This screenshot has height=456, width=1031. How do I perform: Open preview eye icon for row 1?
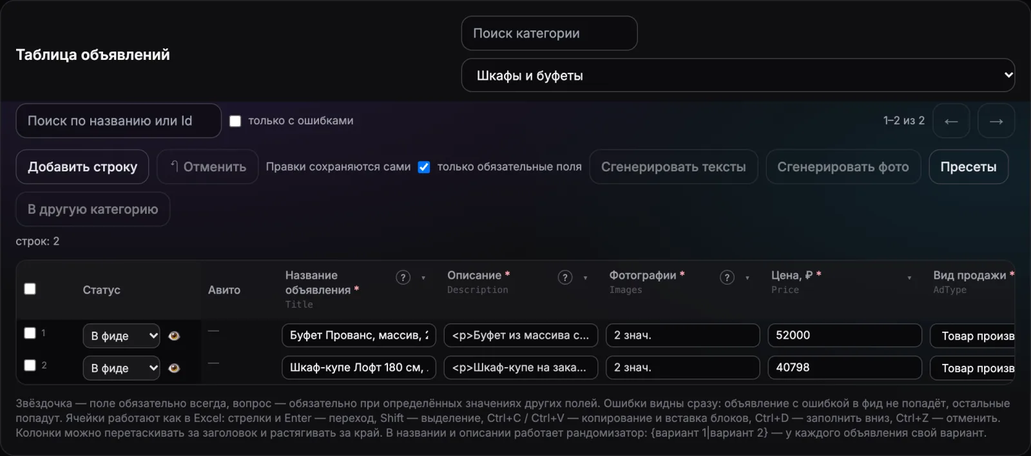point(174,336)
